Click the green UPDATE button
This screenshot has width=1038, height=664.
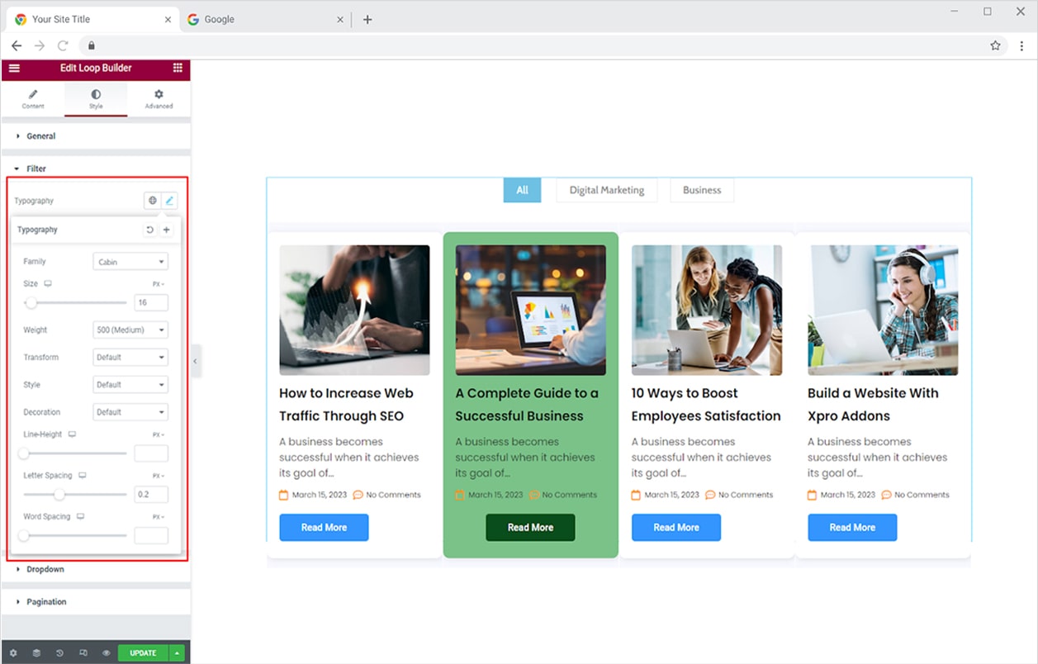[143, 652]
